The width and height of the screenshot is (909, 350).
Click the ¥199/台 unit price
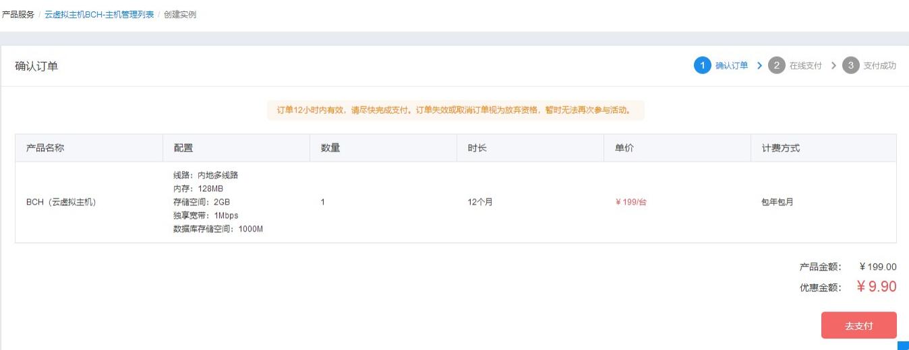[631, 202]
